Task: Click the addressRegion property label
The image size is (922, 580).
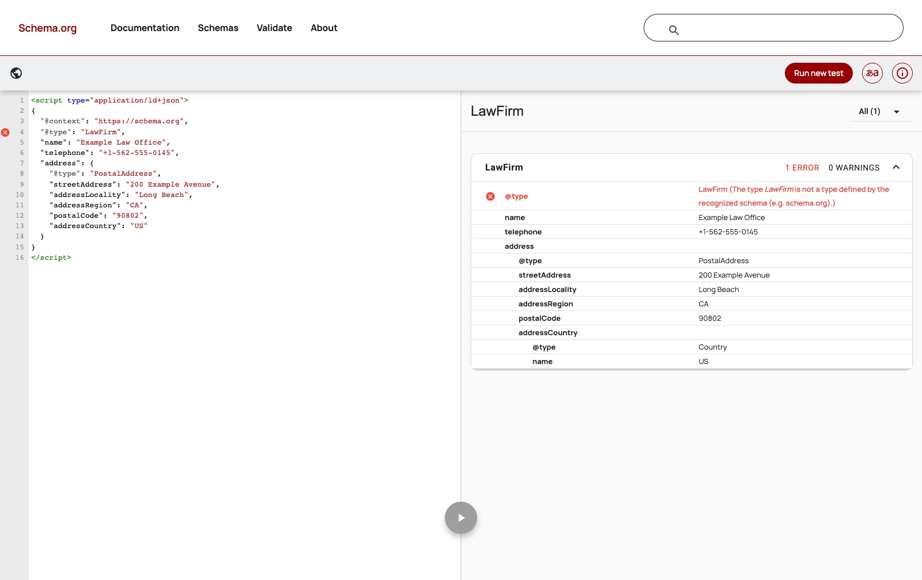Action: point(546,304)
